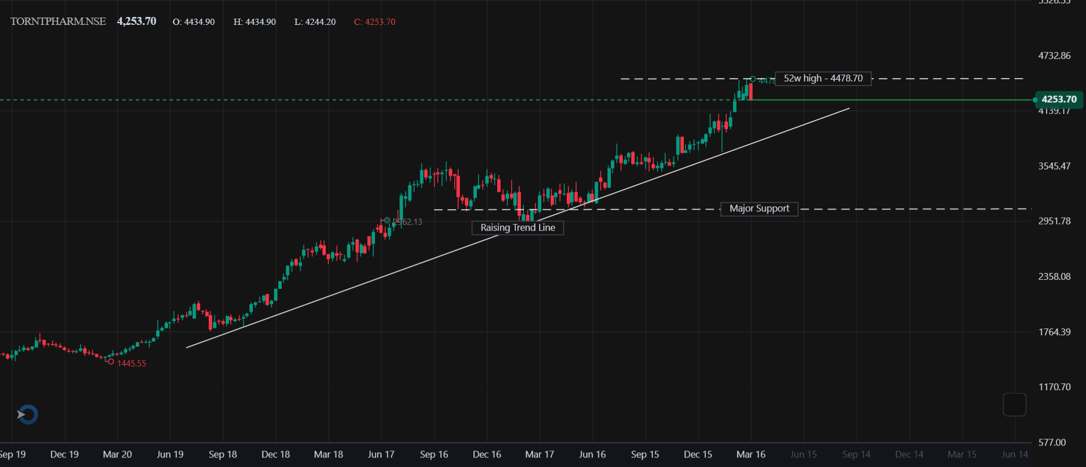The height and width of the screenshot is (467, 1086).
Task: Click the Jun 19 date axis label
Action: click(x=170, y=455)
